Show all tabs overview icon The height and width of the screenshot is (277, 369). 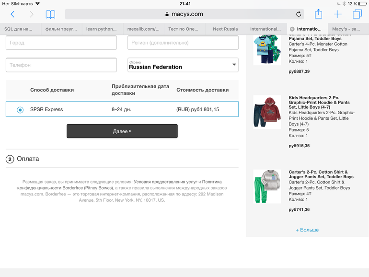(x=357, y=14)
